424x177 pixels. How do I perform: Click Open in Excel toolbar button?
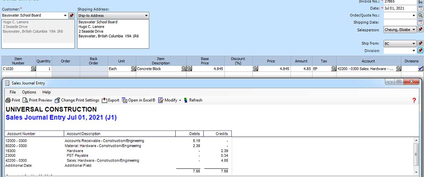coord(139,100)
